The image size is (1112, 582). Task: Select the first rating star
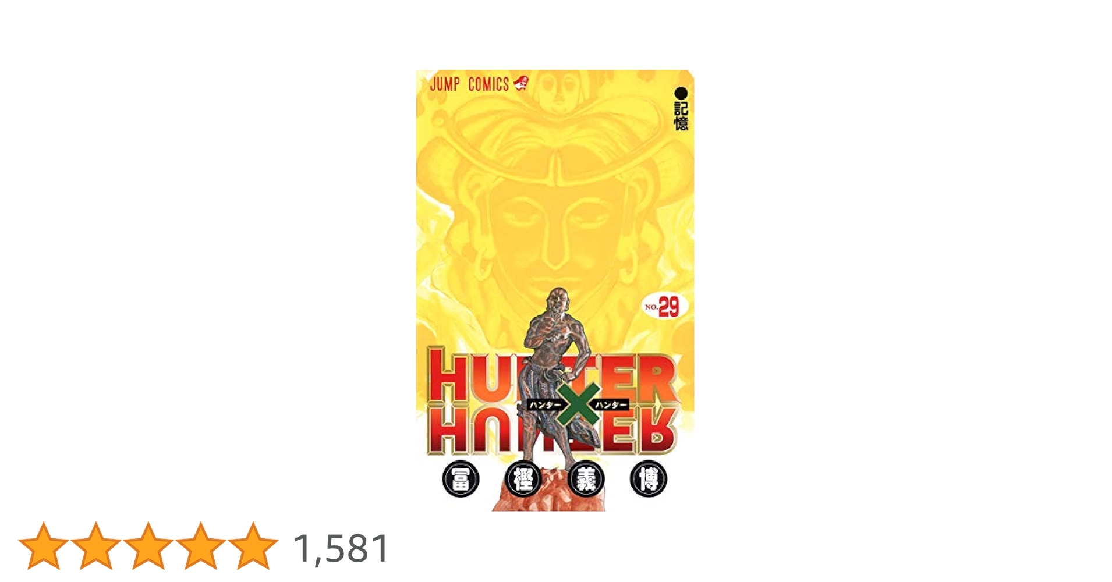(44, 546)
